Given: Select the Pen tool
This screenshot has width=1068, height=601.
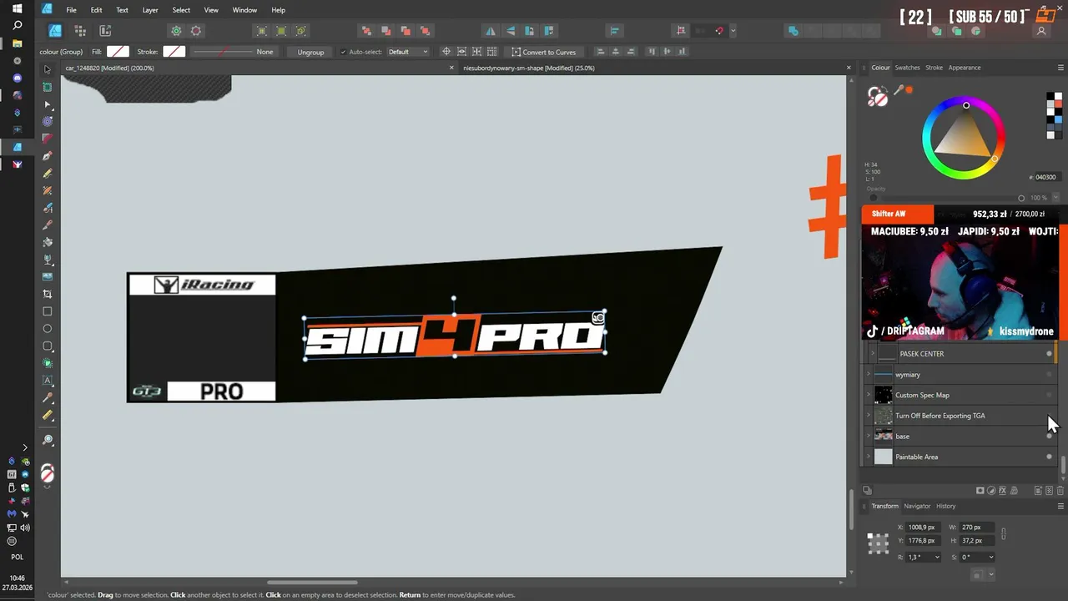Looking at the screenshot, I should [48, 156].
